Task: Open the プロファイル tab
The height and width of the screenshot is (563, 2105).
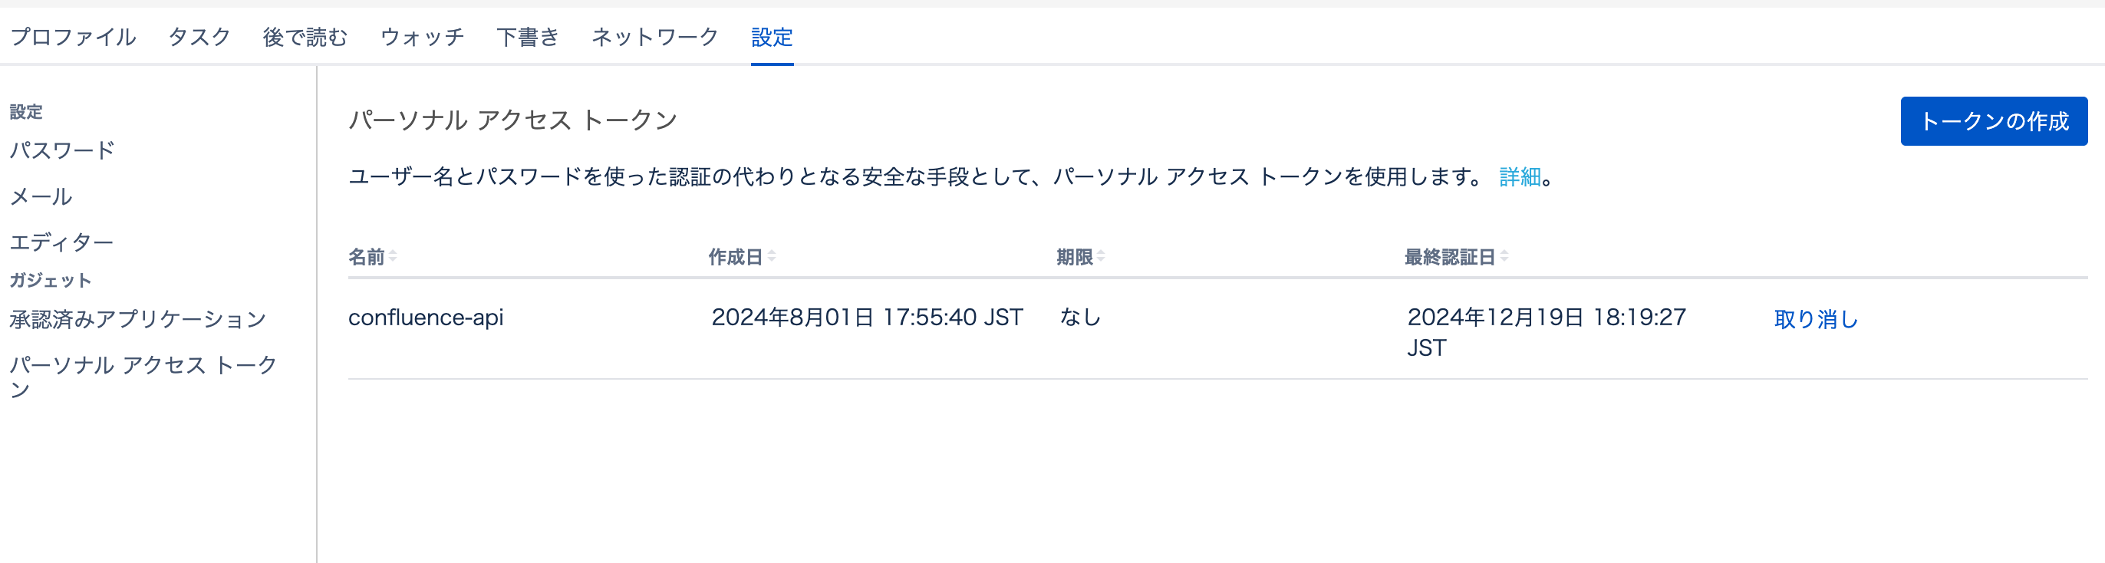Action: coord(72,38)
